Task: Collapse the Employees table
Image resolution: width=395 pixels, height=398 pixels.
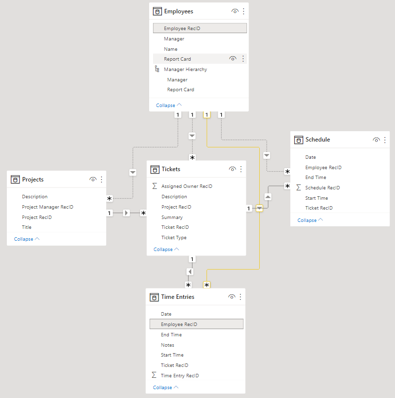Action: coord(169,105)
